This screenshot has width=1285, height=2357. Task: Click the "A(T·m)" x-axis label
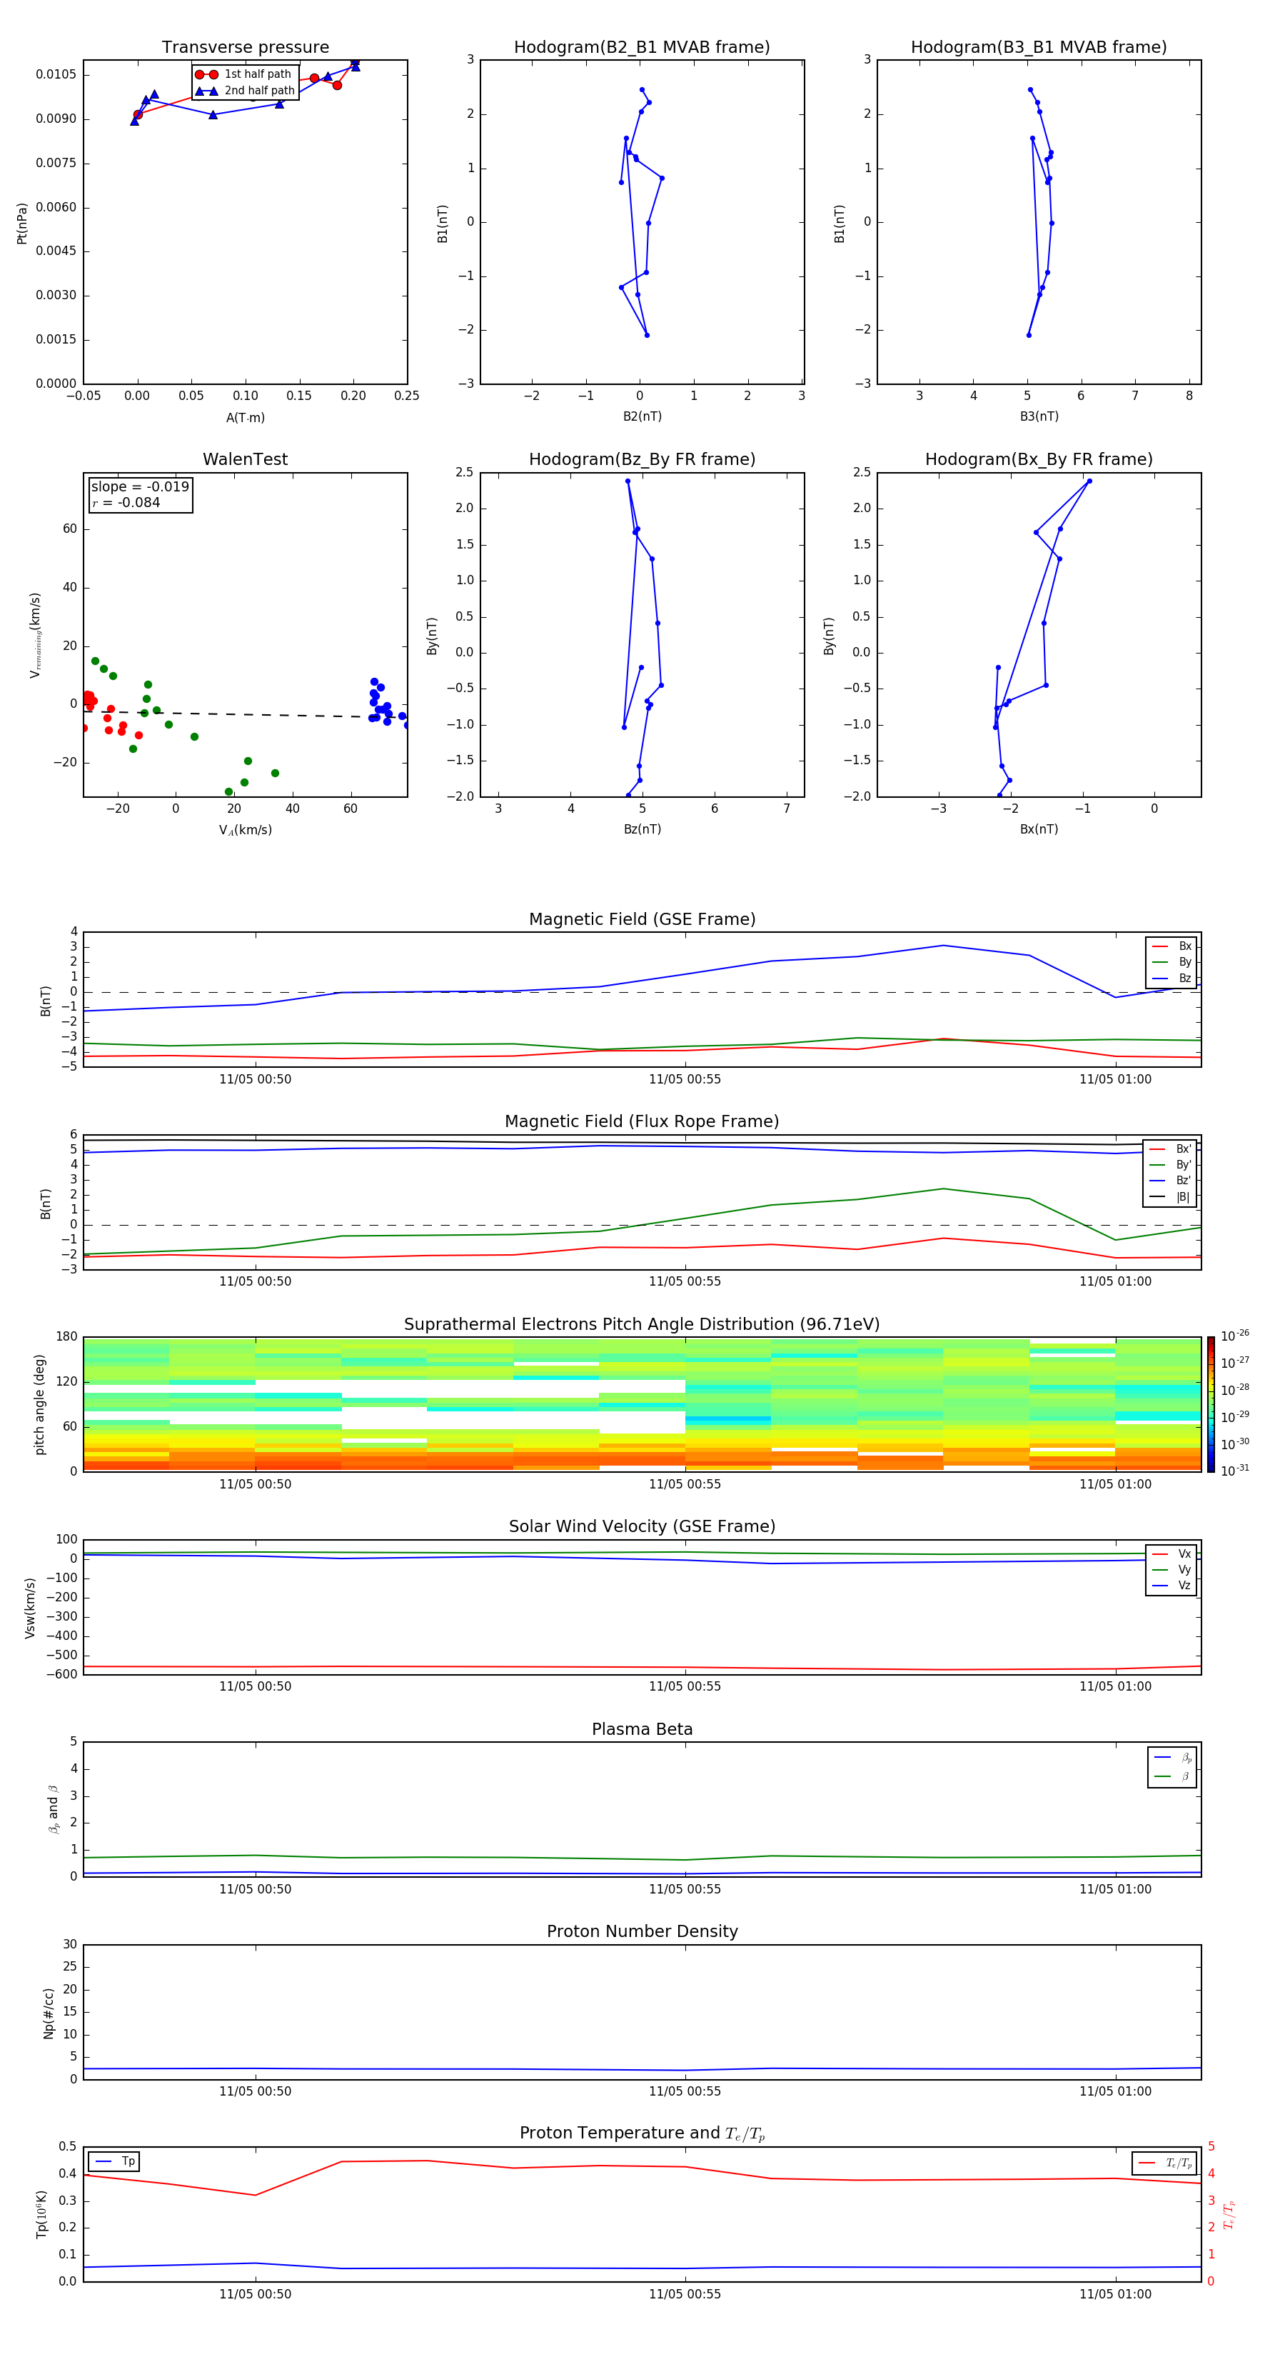[245, 417]
